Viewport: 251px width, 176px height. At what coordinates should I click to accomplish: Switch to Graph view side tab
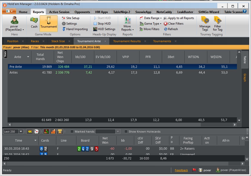(x=245, y=78)
